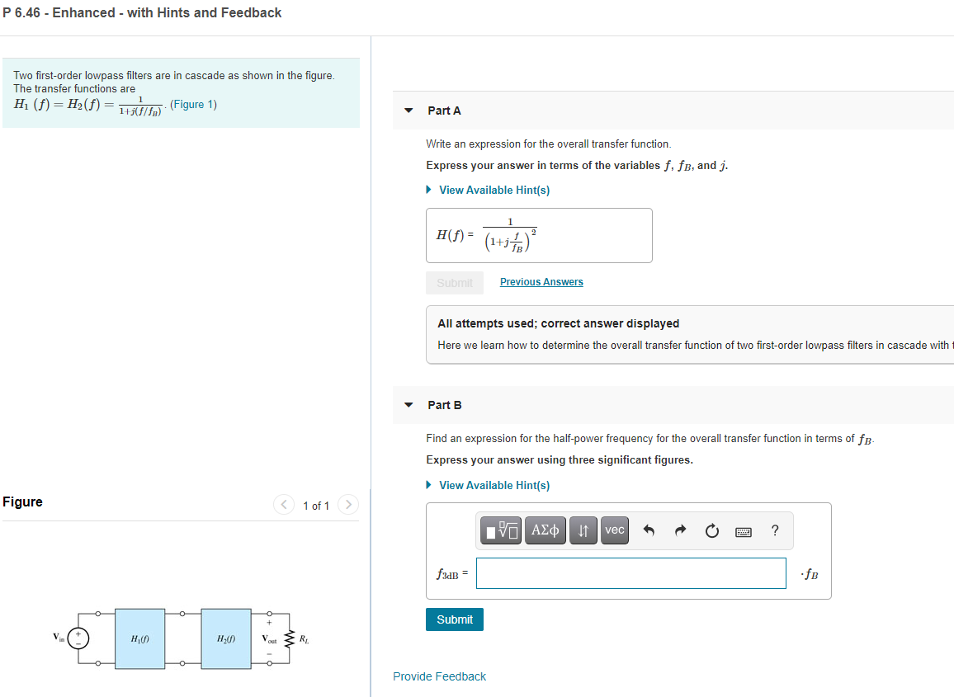Open the on-screen keyboard shortcuts icon
The image size is (954, 697).
tap(743, 531)
